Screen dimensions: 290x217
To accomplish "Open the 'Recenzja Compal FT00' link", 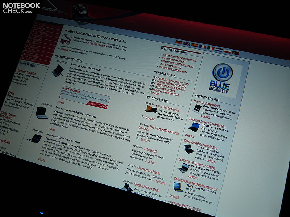I will (x=207, y=103).
